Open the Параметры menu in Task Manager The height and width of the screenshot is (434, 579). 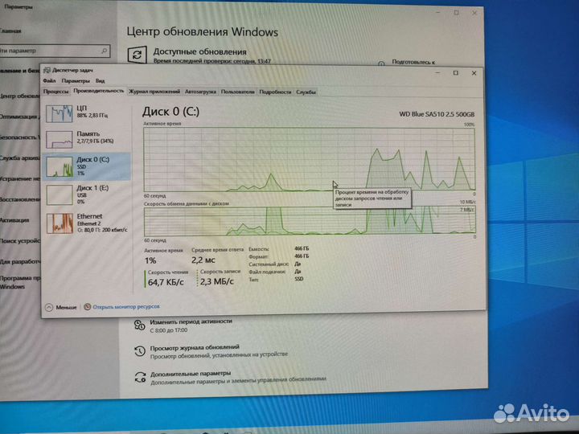click(76, 80)
